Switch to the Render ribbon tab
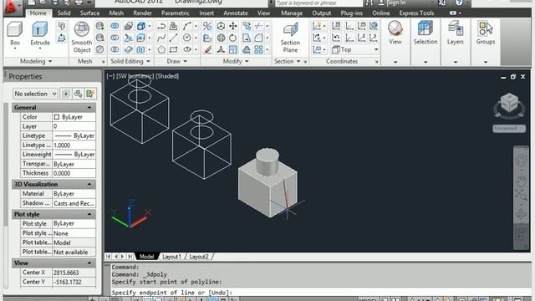 click(x=143, y=13)
